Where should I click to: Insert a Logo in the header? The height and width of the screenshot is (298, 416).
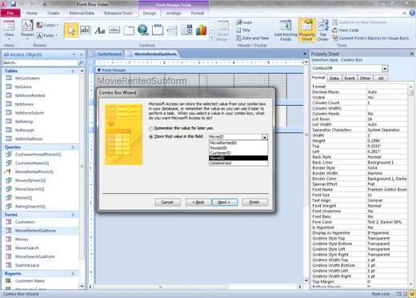click(x=244, y=22)
